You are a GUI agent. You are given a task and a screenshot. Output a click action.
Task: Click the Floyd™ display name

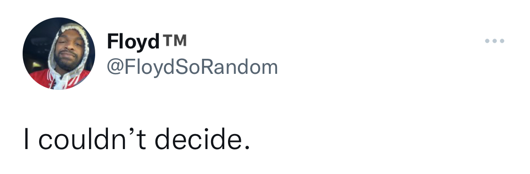tap(147, 42)
